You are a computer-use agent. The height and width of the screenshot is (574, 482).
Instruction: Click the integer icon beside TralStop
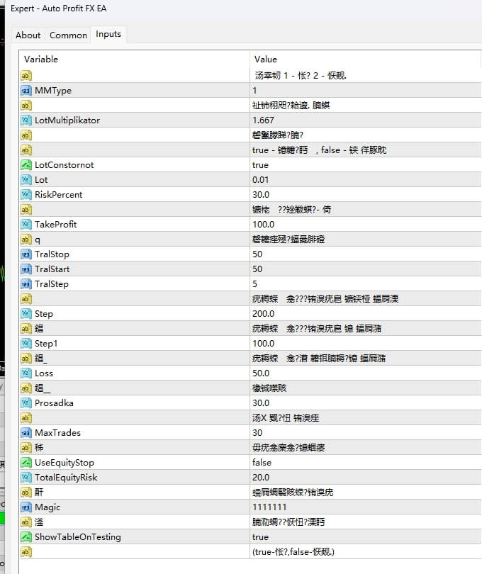pyautogui.click(x=26, y=254)
